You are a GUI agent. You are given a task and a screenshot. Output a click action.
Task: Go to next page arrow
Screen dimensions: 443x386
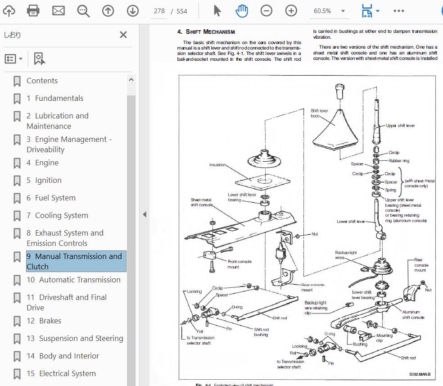(x=132, y=11)
